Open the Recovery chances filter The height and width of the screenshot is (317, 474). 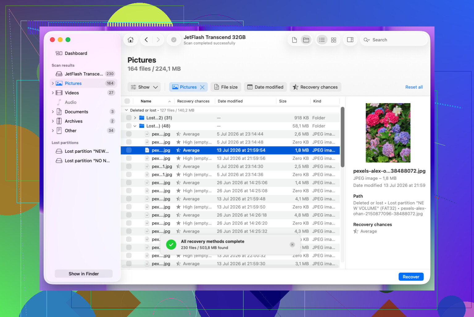pos(315,87)
